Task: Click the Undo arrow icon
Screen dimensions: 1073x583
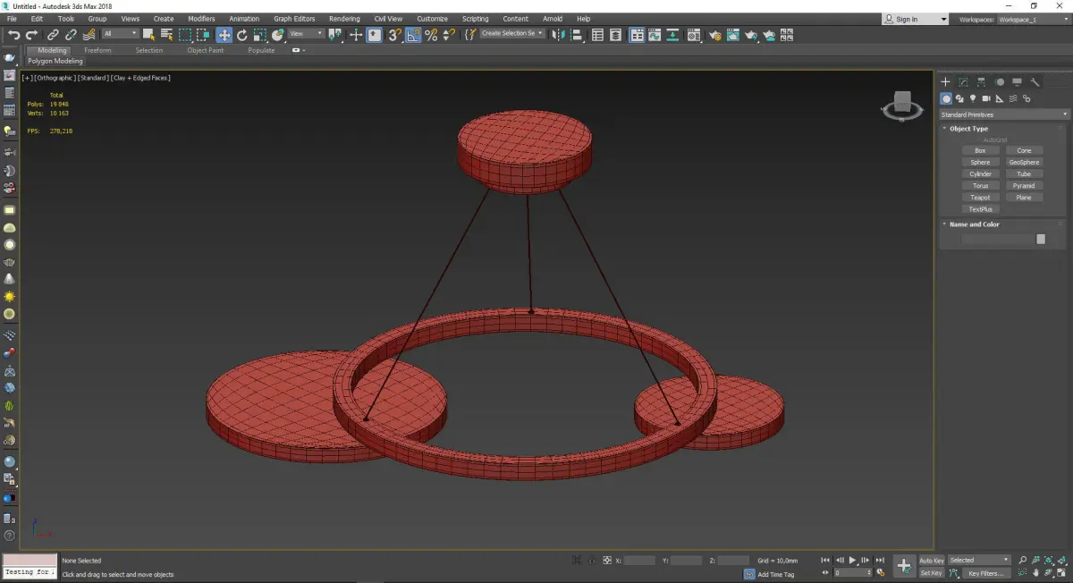Action: (13, 35)
